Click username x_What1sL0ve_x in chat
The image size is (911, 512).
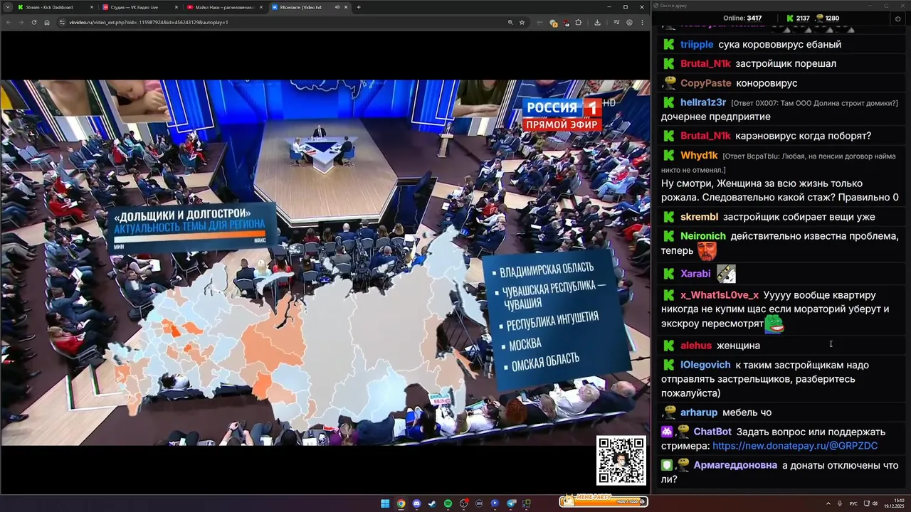[x=720, y=295]
